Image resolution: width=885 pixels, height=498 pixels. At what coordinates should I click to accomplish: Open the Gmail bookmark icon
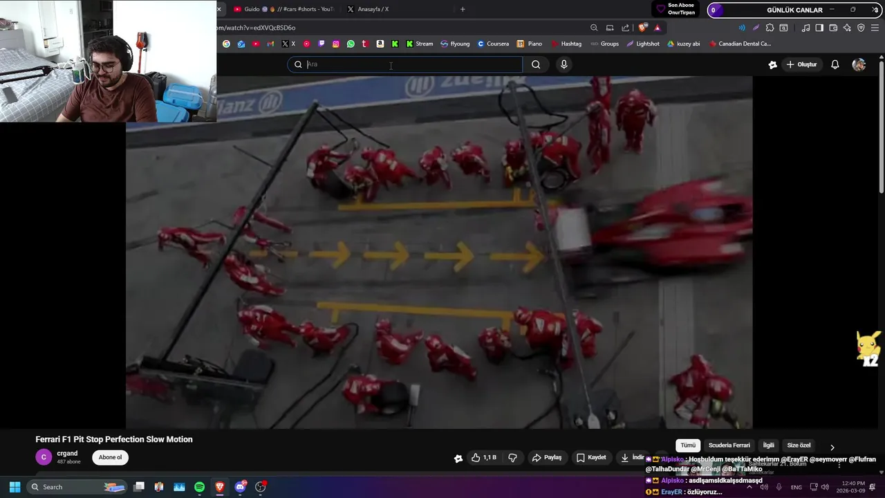pos(270,44)
